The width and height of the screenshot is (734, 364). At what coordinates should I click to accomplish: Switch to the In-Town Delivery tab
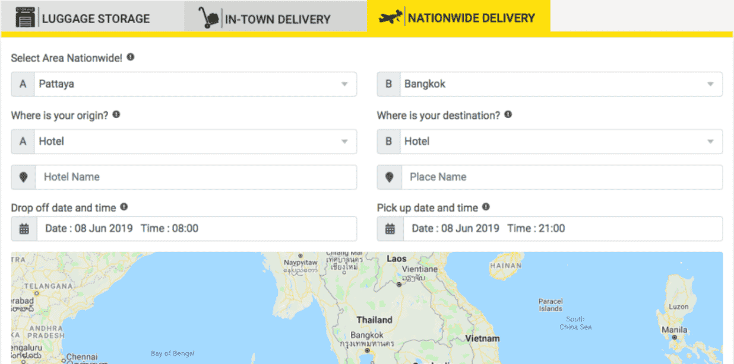point(275,17)
